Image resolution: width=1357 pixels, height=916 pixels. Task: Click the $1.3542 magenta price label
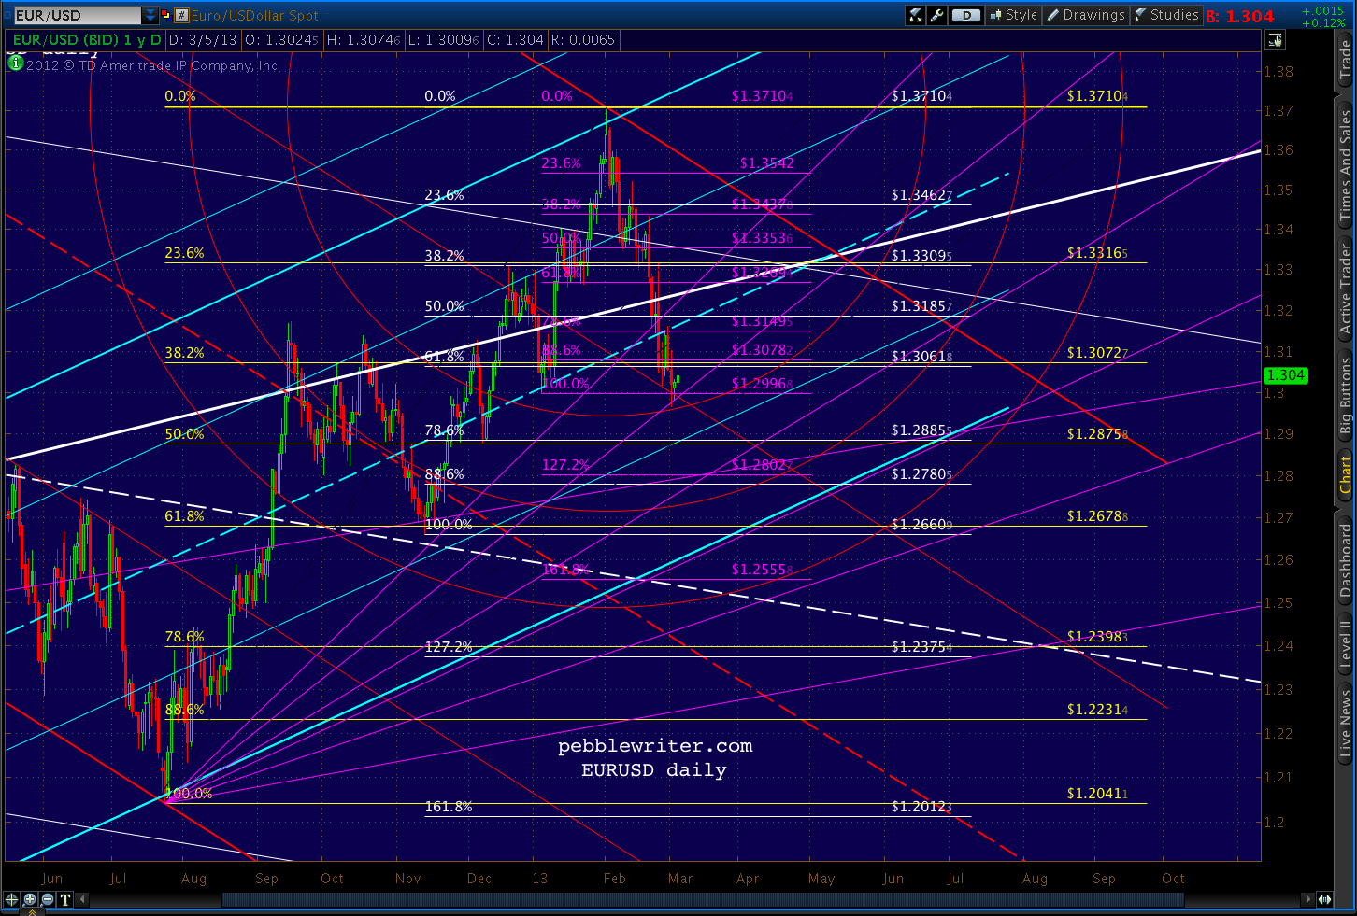coord(766,163)
